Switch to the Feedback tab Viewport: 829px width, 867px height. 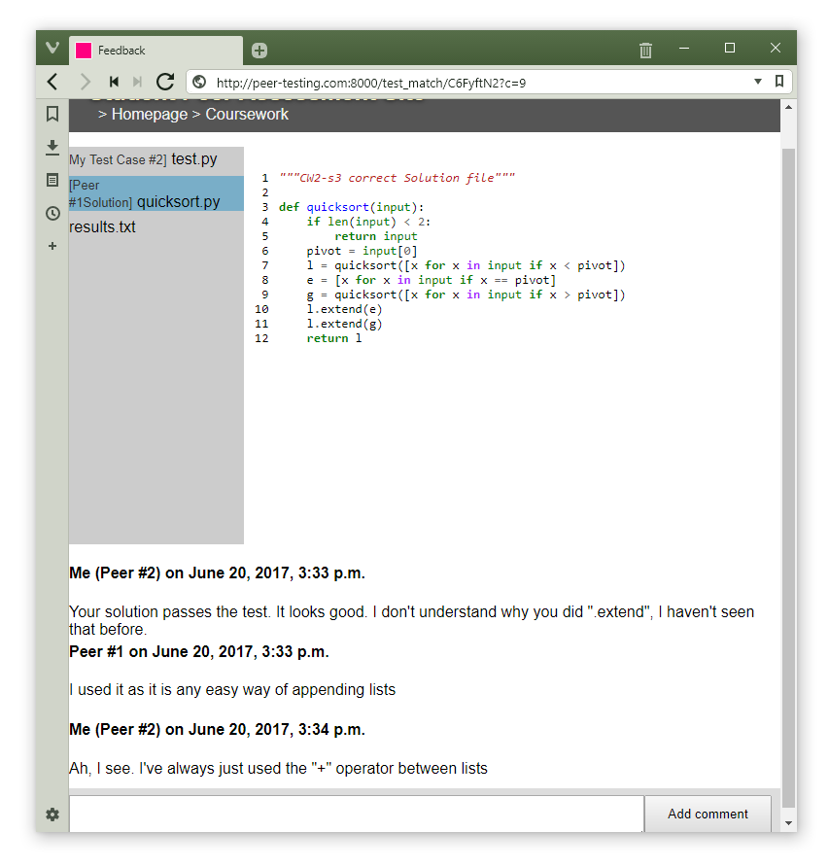coord(155,51)
